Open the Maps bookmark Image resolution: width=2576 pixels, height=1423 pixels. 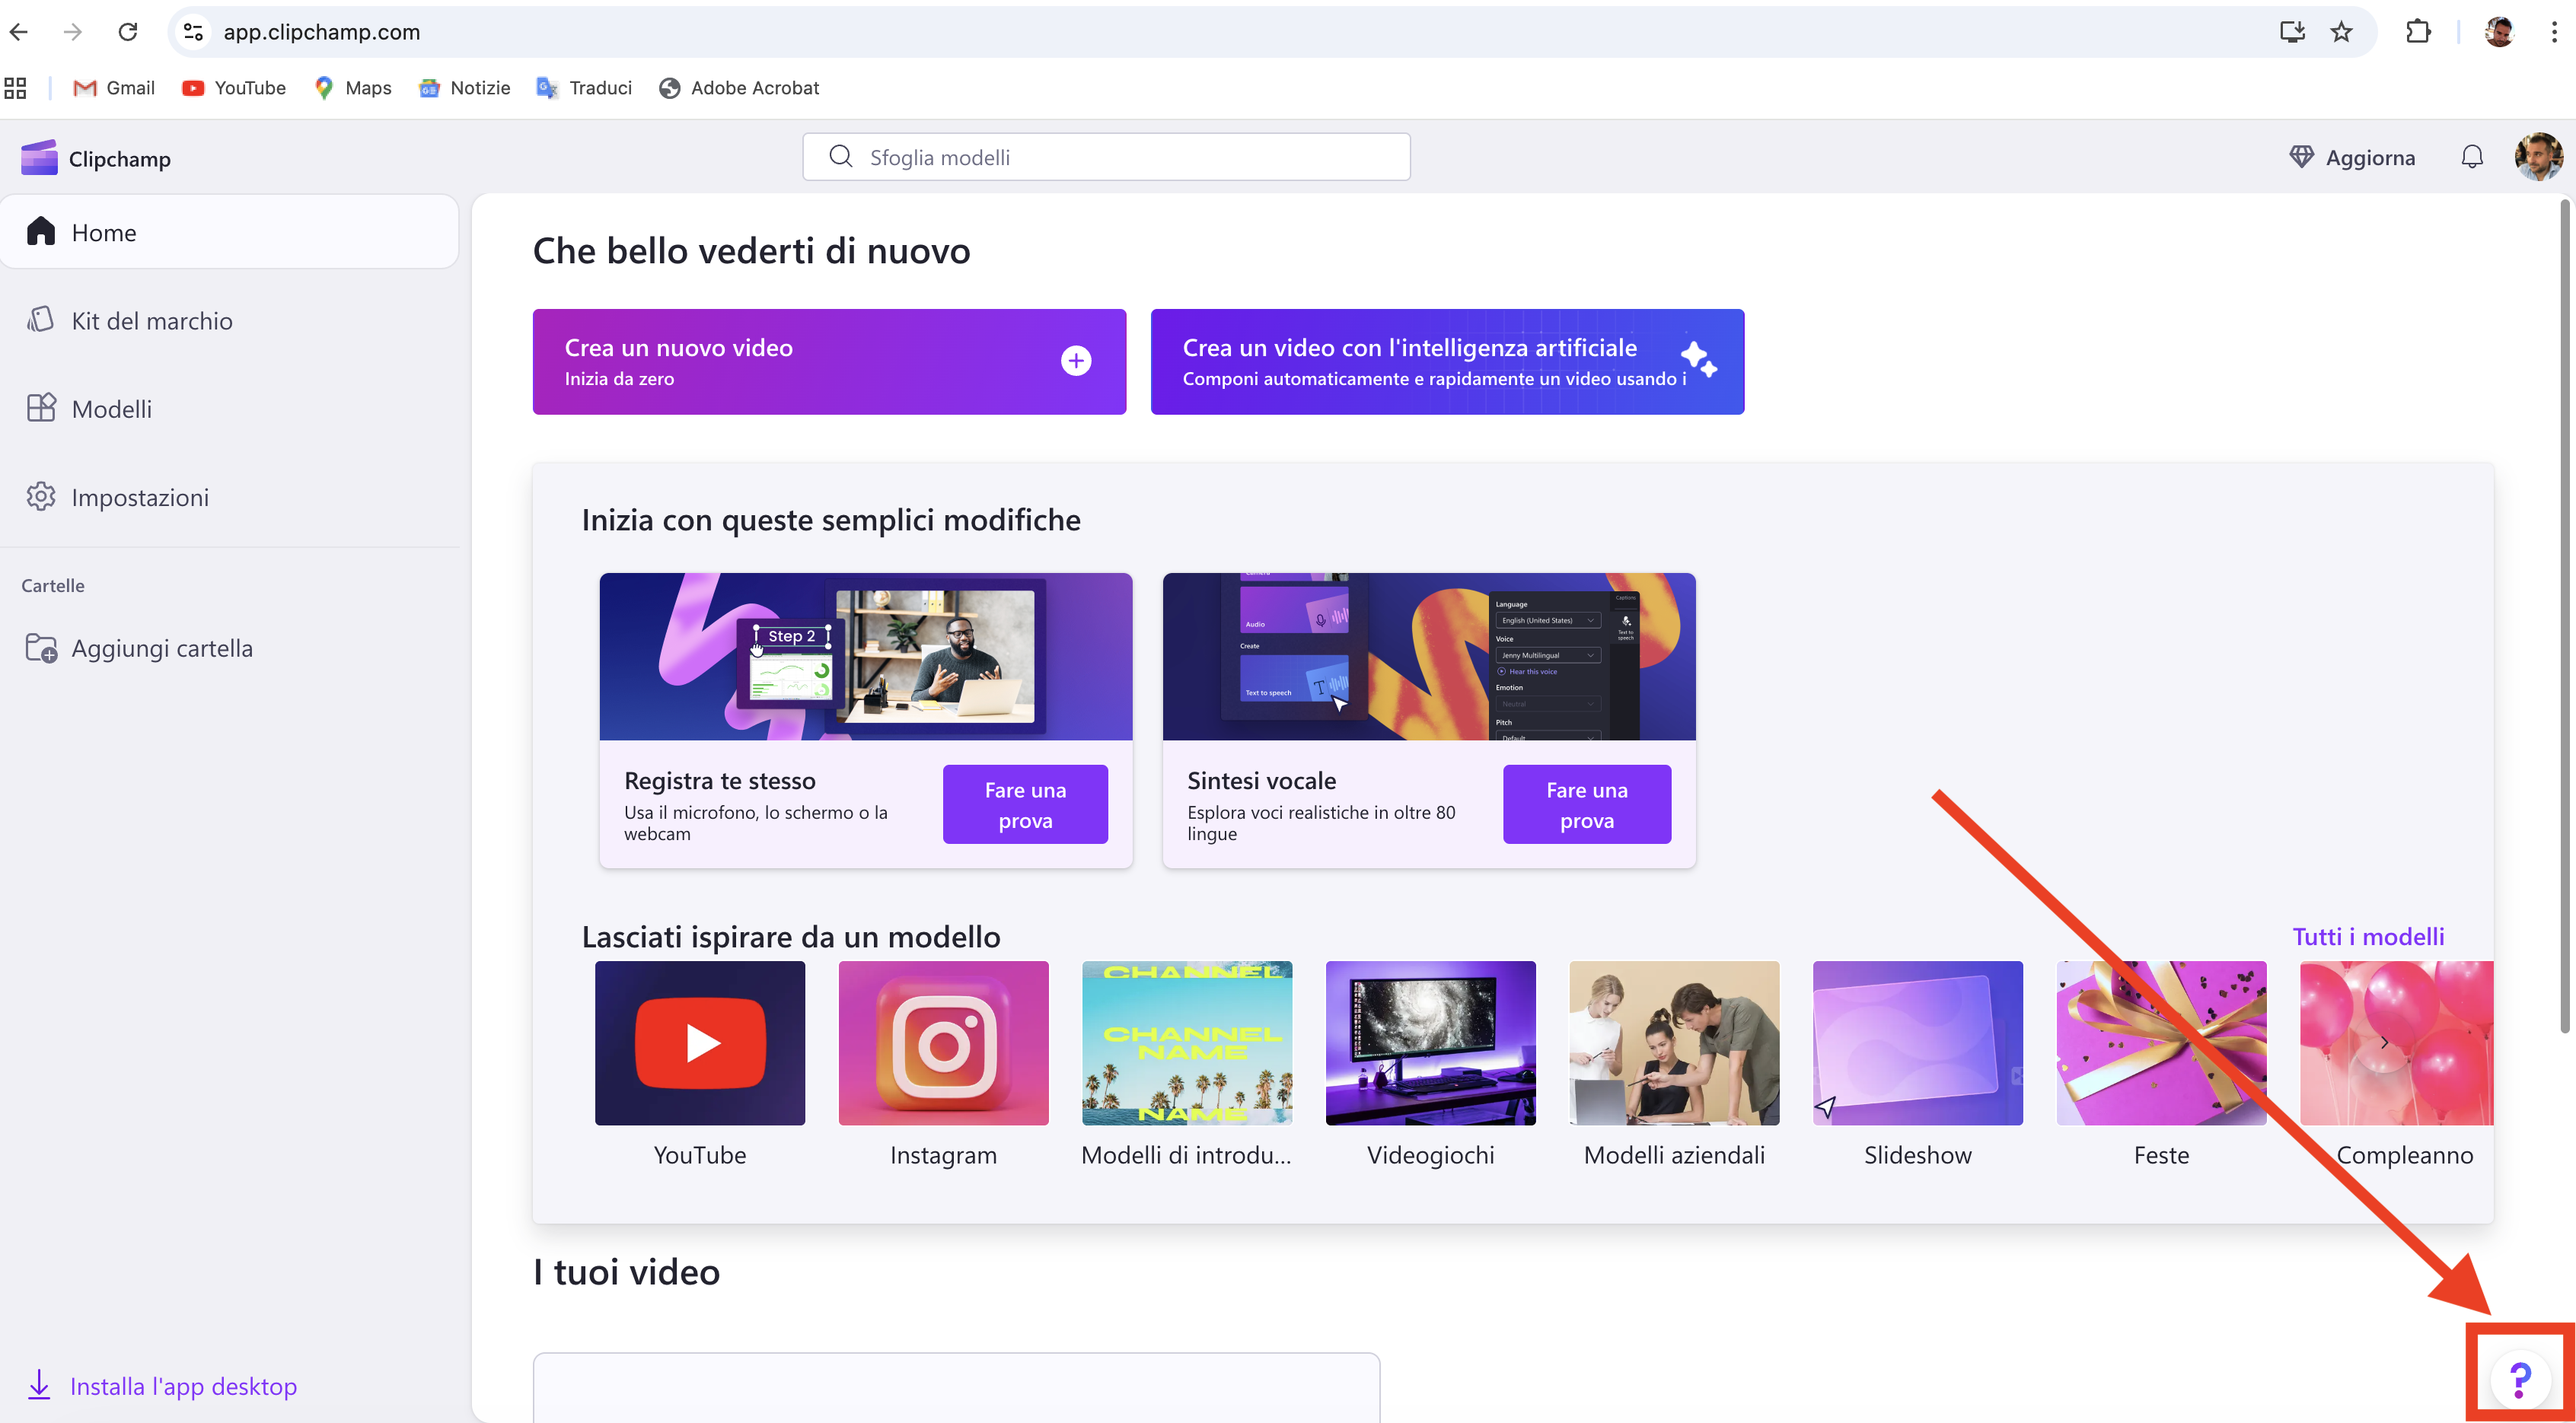click(x=352, y=88)
